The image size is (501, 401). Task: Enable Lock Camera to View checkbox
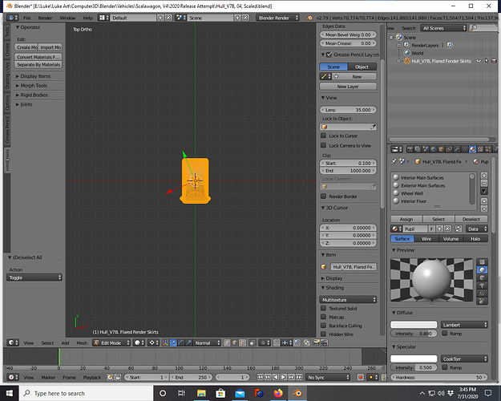(323, 145)
